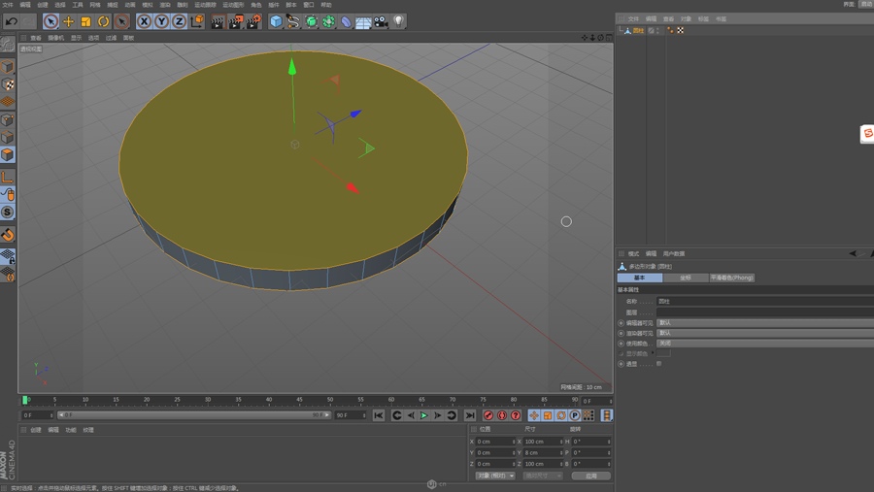Viewport: 874px width, 492px height.
Task: Open the green Array modeling icon
Action: coord(328,21)
